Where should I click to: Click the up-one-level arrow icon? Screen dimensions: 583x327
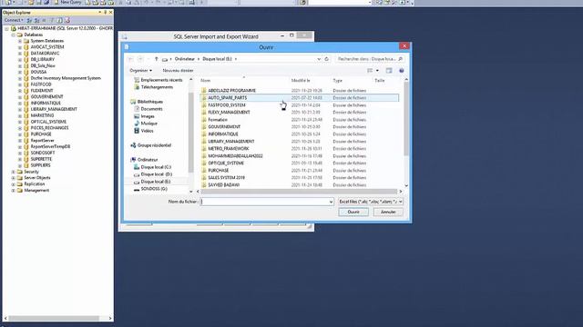tap(157, 59)
